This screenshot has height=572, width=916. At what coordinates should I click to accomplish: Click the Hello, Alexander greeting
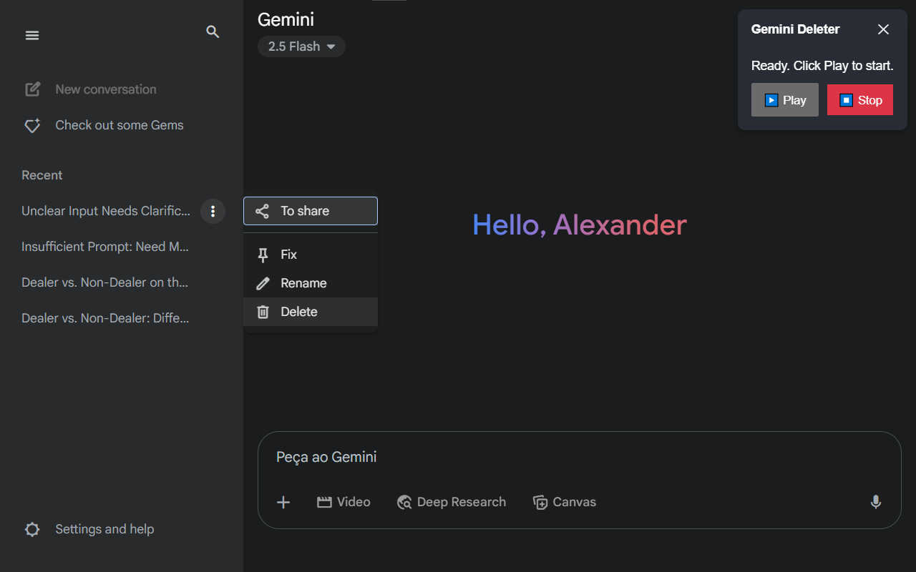[x=580, y=225]
